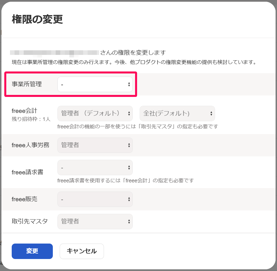This screenshot has width=277, height=271.
Task: Click the blue 変更 button
Action: click(32, 251)
